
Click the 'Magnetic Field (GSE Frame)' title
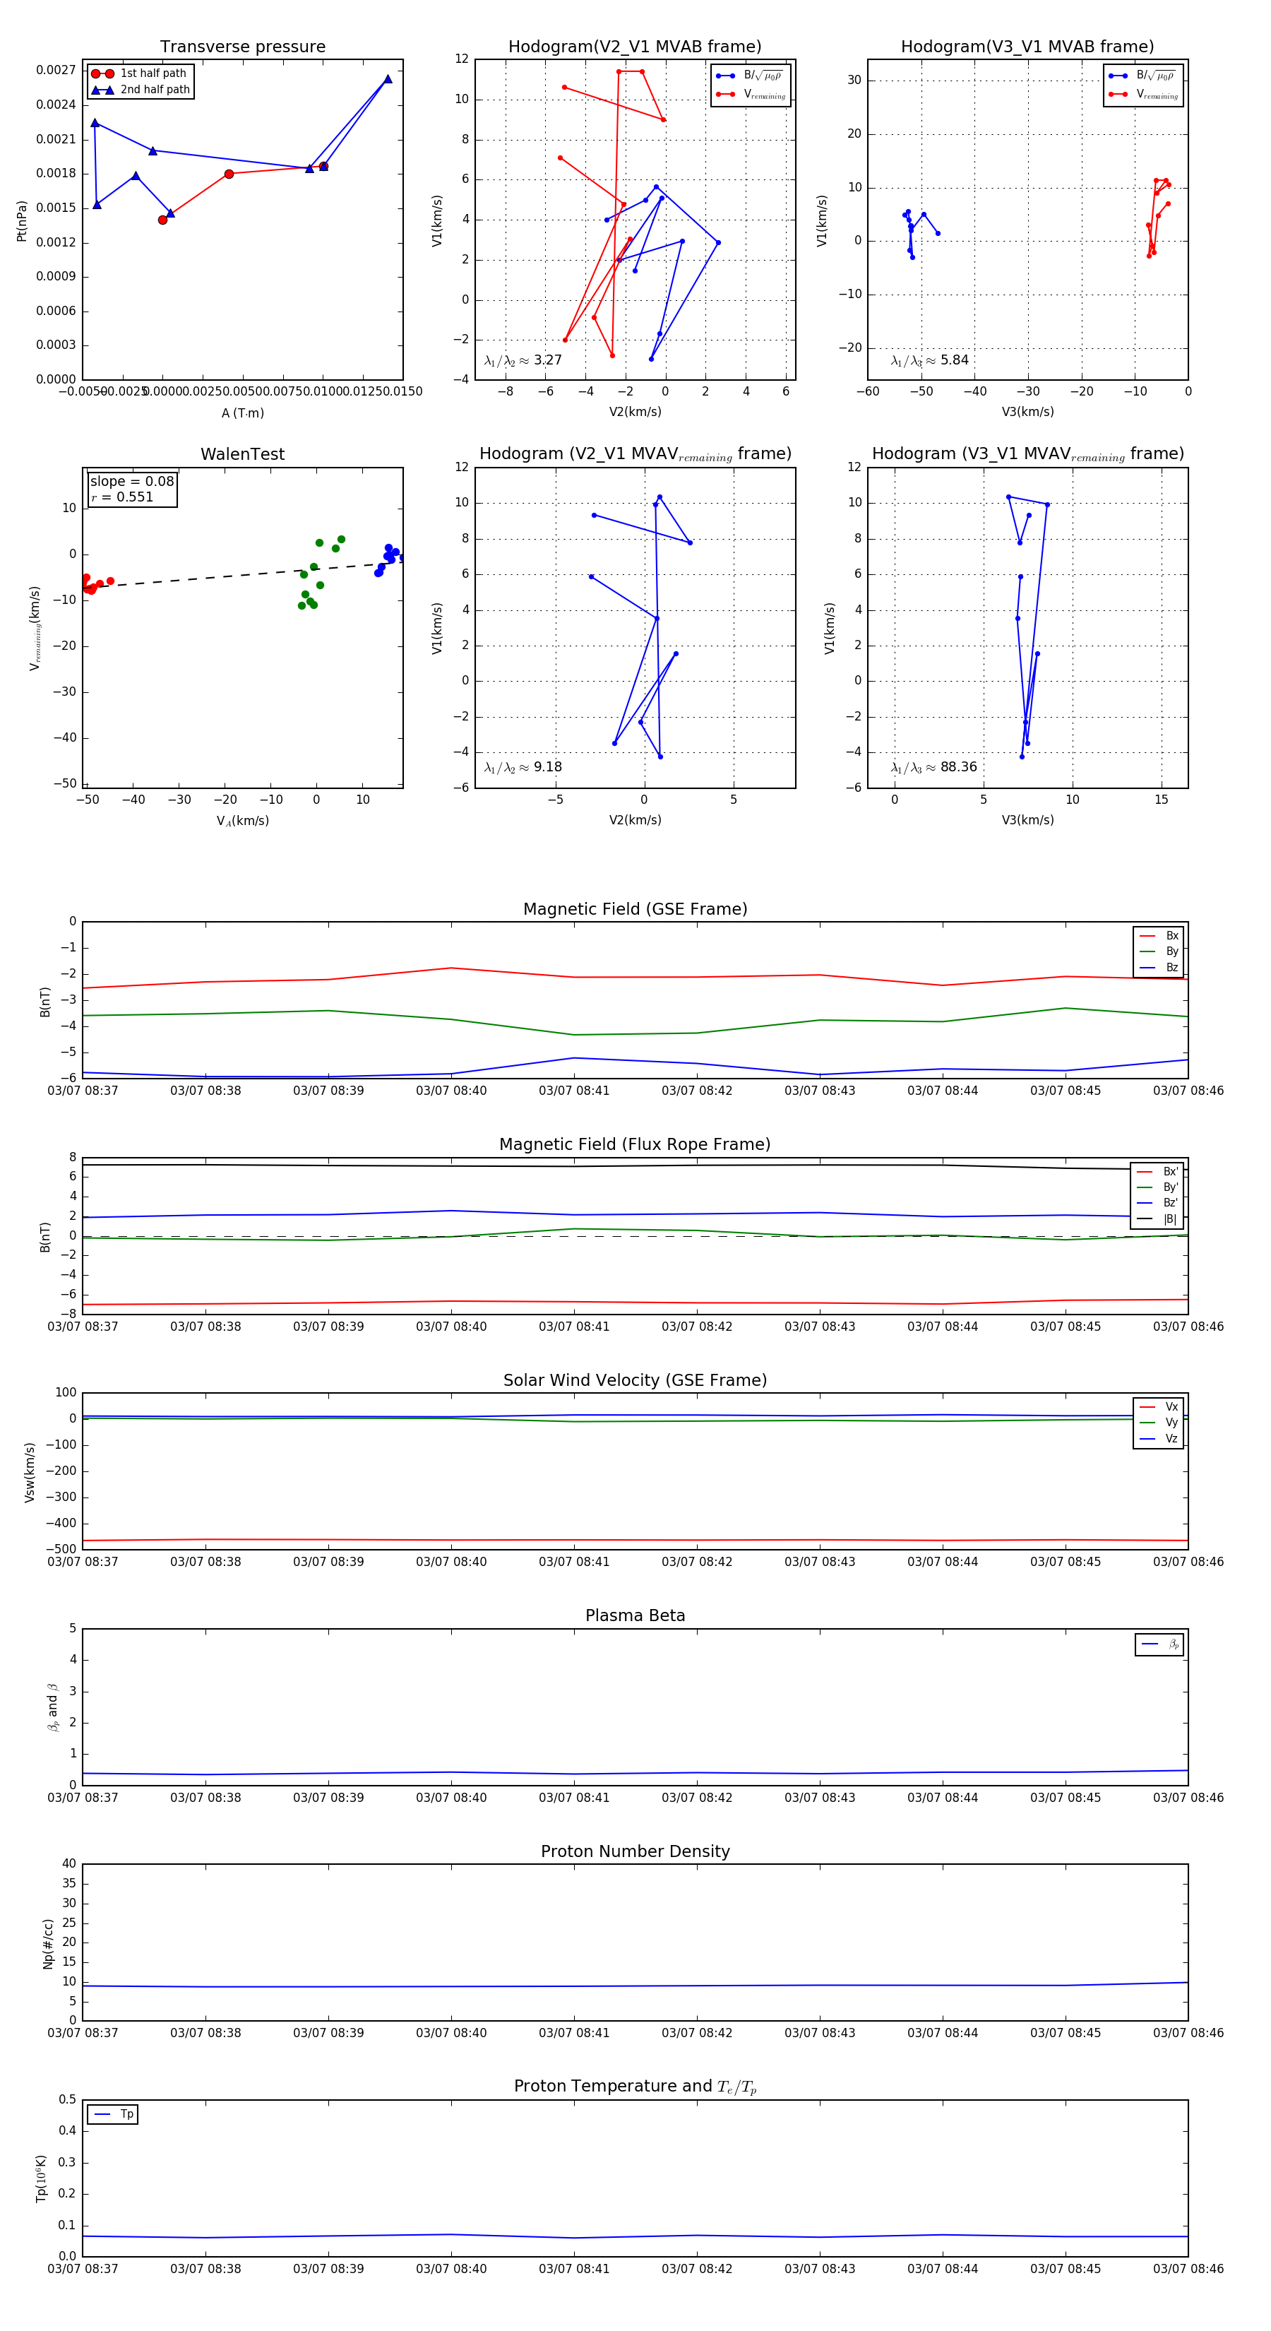coord(635,909)
